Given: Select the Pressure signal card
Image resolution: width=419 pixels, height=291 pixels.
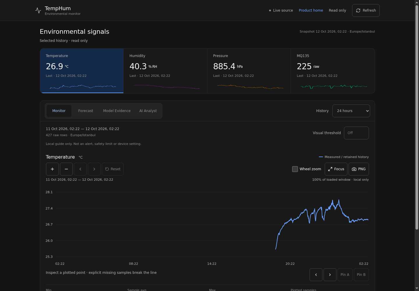Looking at the screenshot, I should tap(249, 71).
